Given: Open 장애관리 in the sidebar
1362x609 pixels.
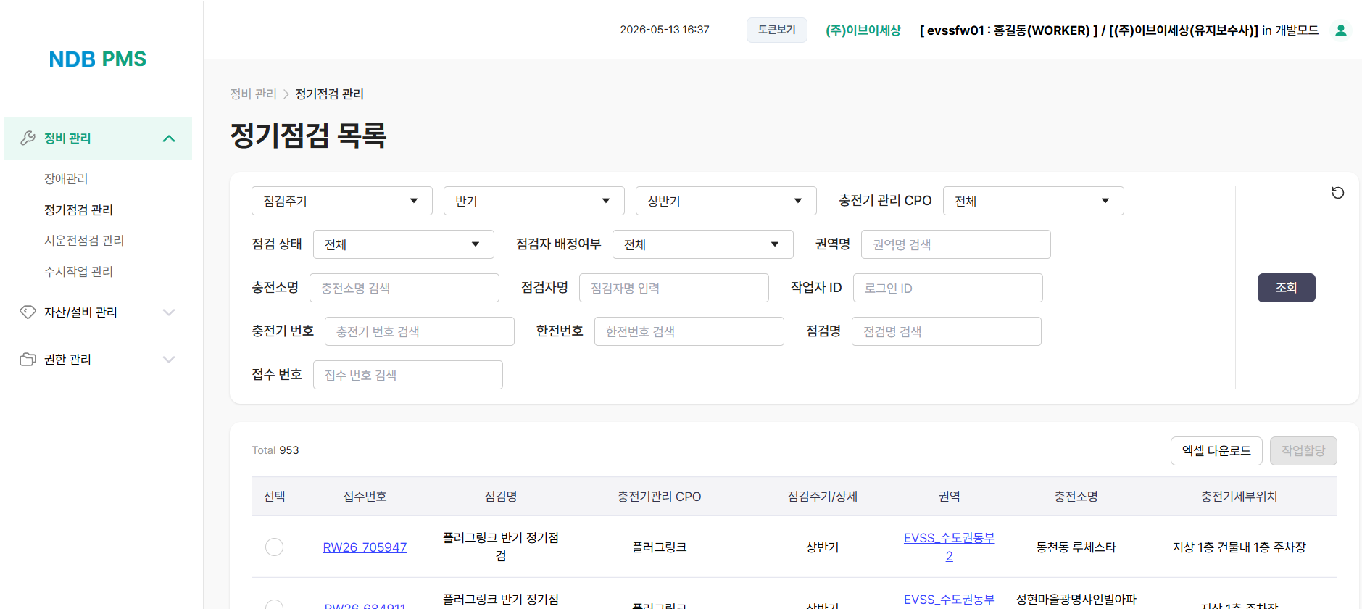Looking at the screenshot, I should pyautogui.click(x=66, y=178).
